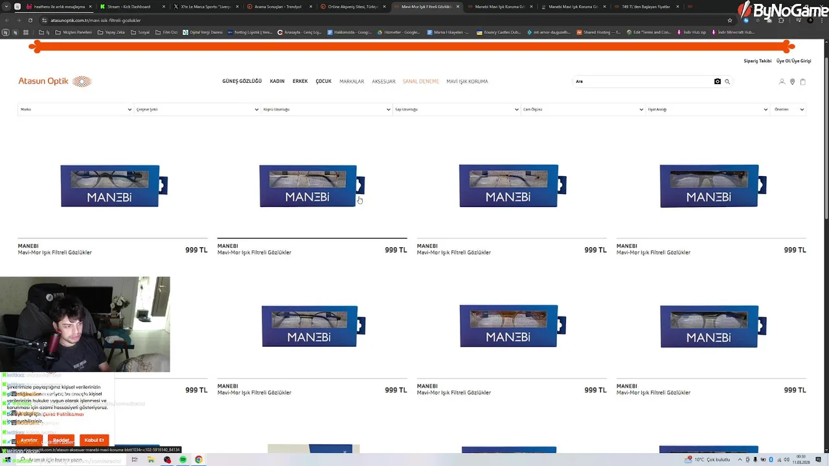Viewport: 829px width, 466px height.
Task: Click Ayarlar on the cookie banner
Action: tap(28, 440)
